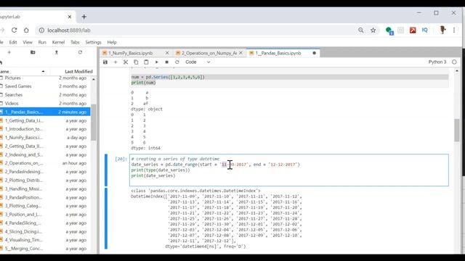This screenshot has width=465, height=261.
Task: Click the IQ extension icon
Action: [424, 30]
